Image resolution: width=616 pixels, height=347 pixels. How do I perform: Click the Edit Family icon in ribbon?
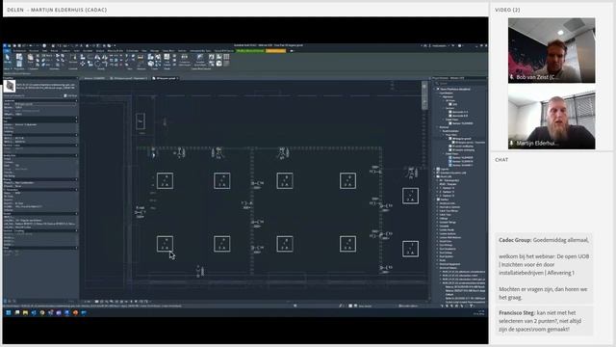(167, 59)
